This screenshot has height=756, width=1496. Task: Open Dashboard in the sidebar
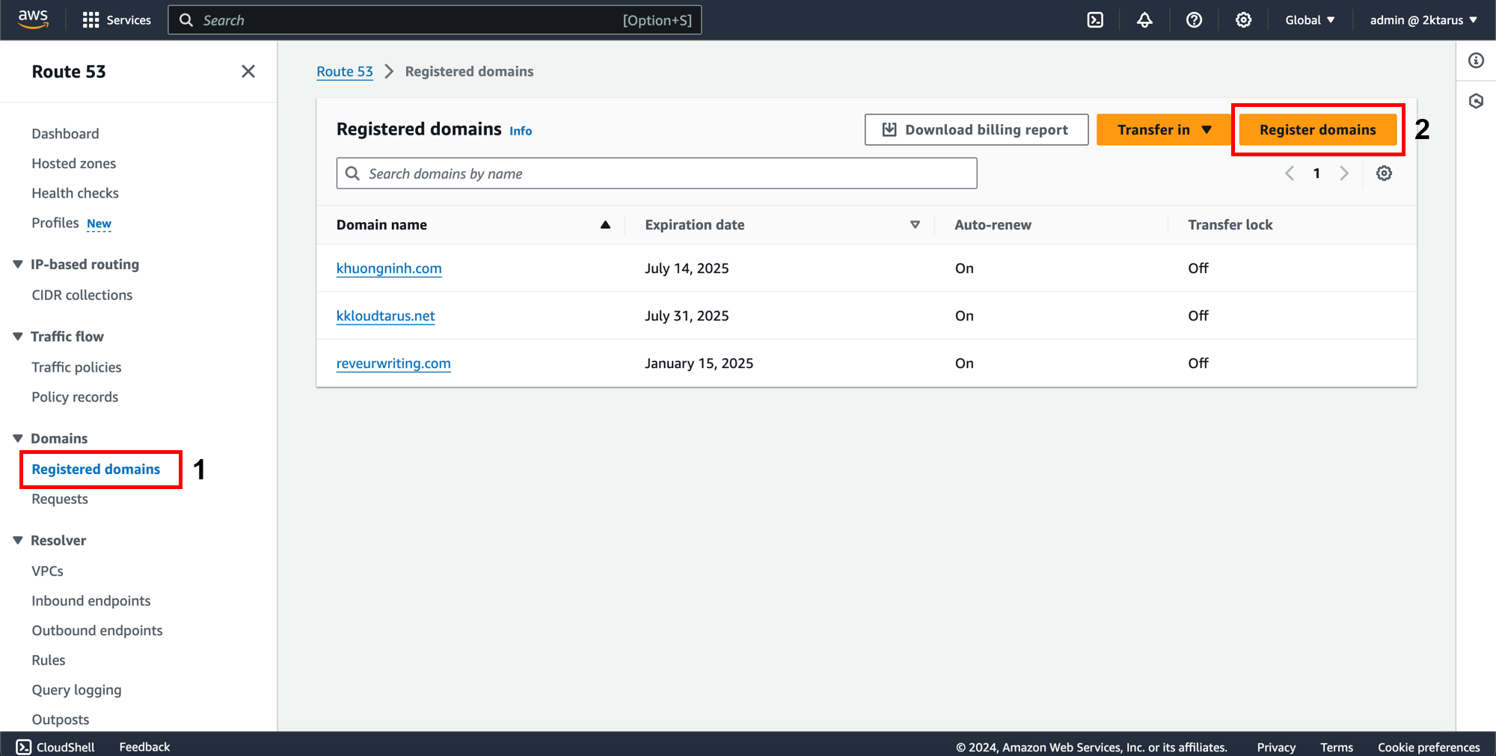pos(65,134)
